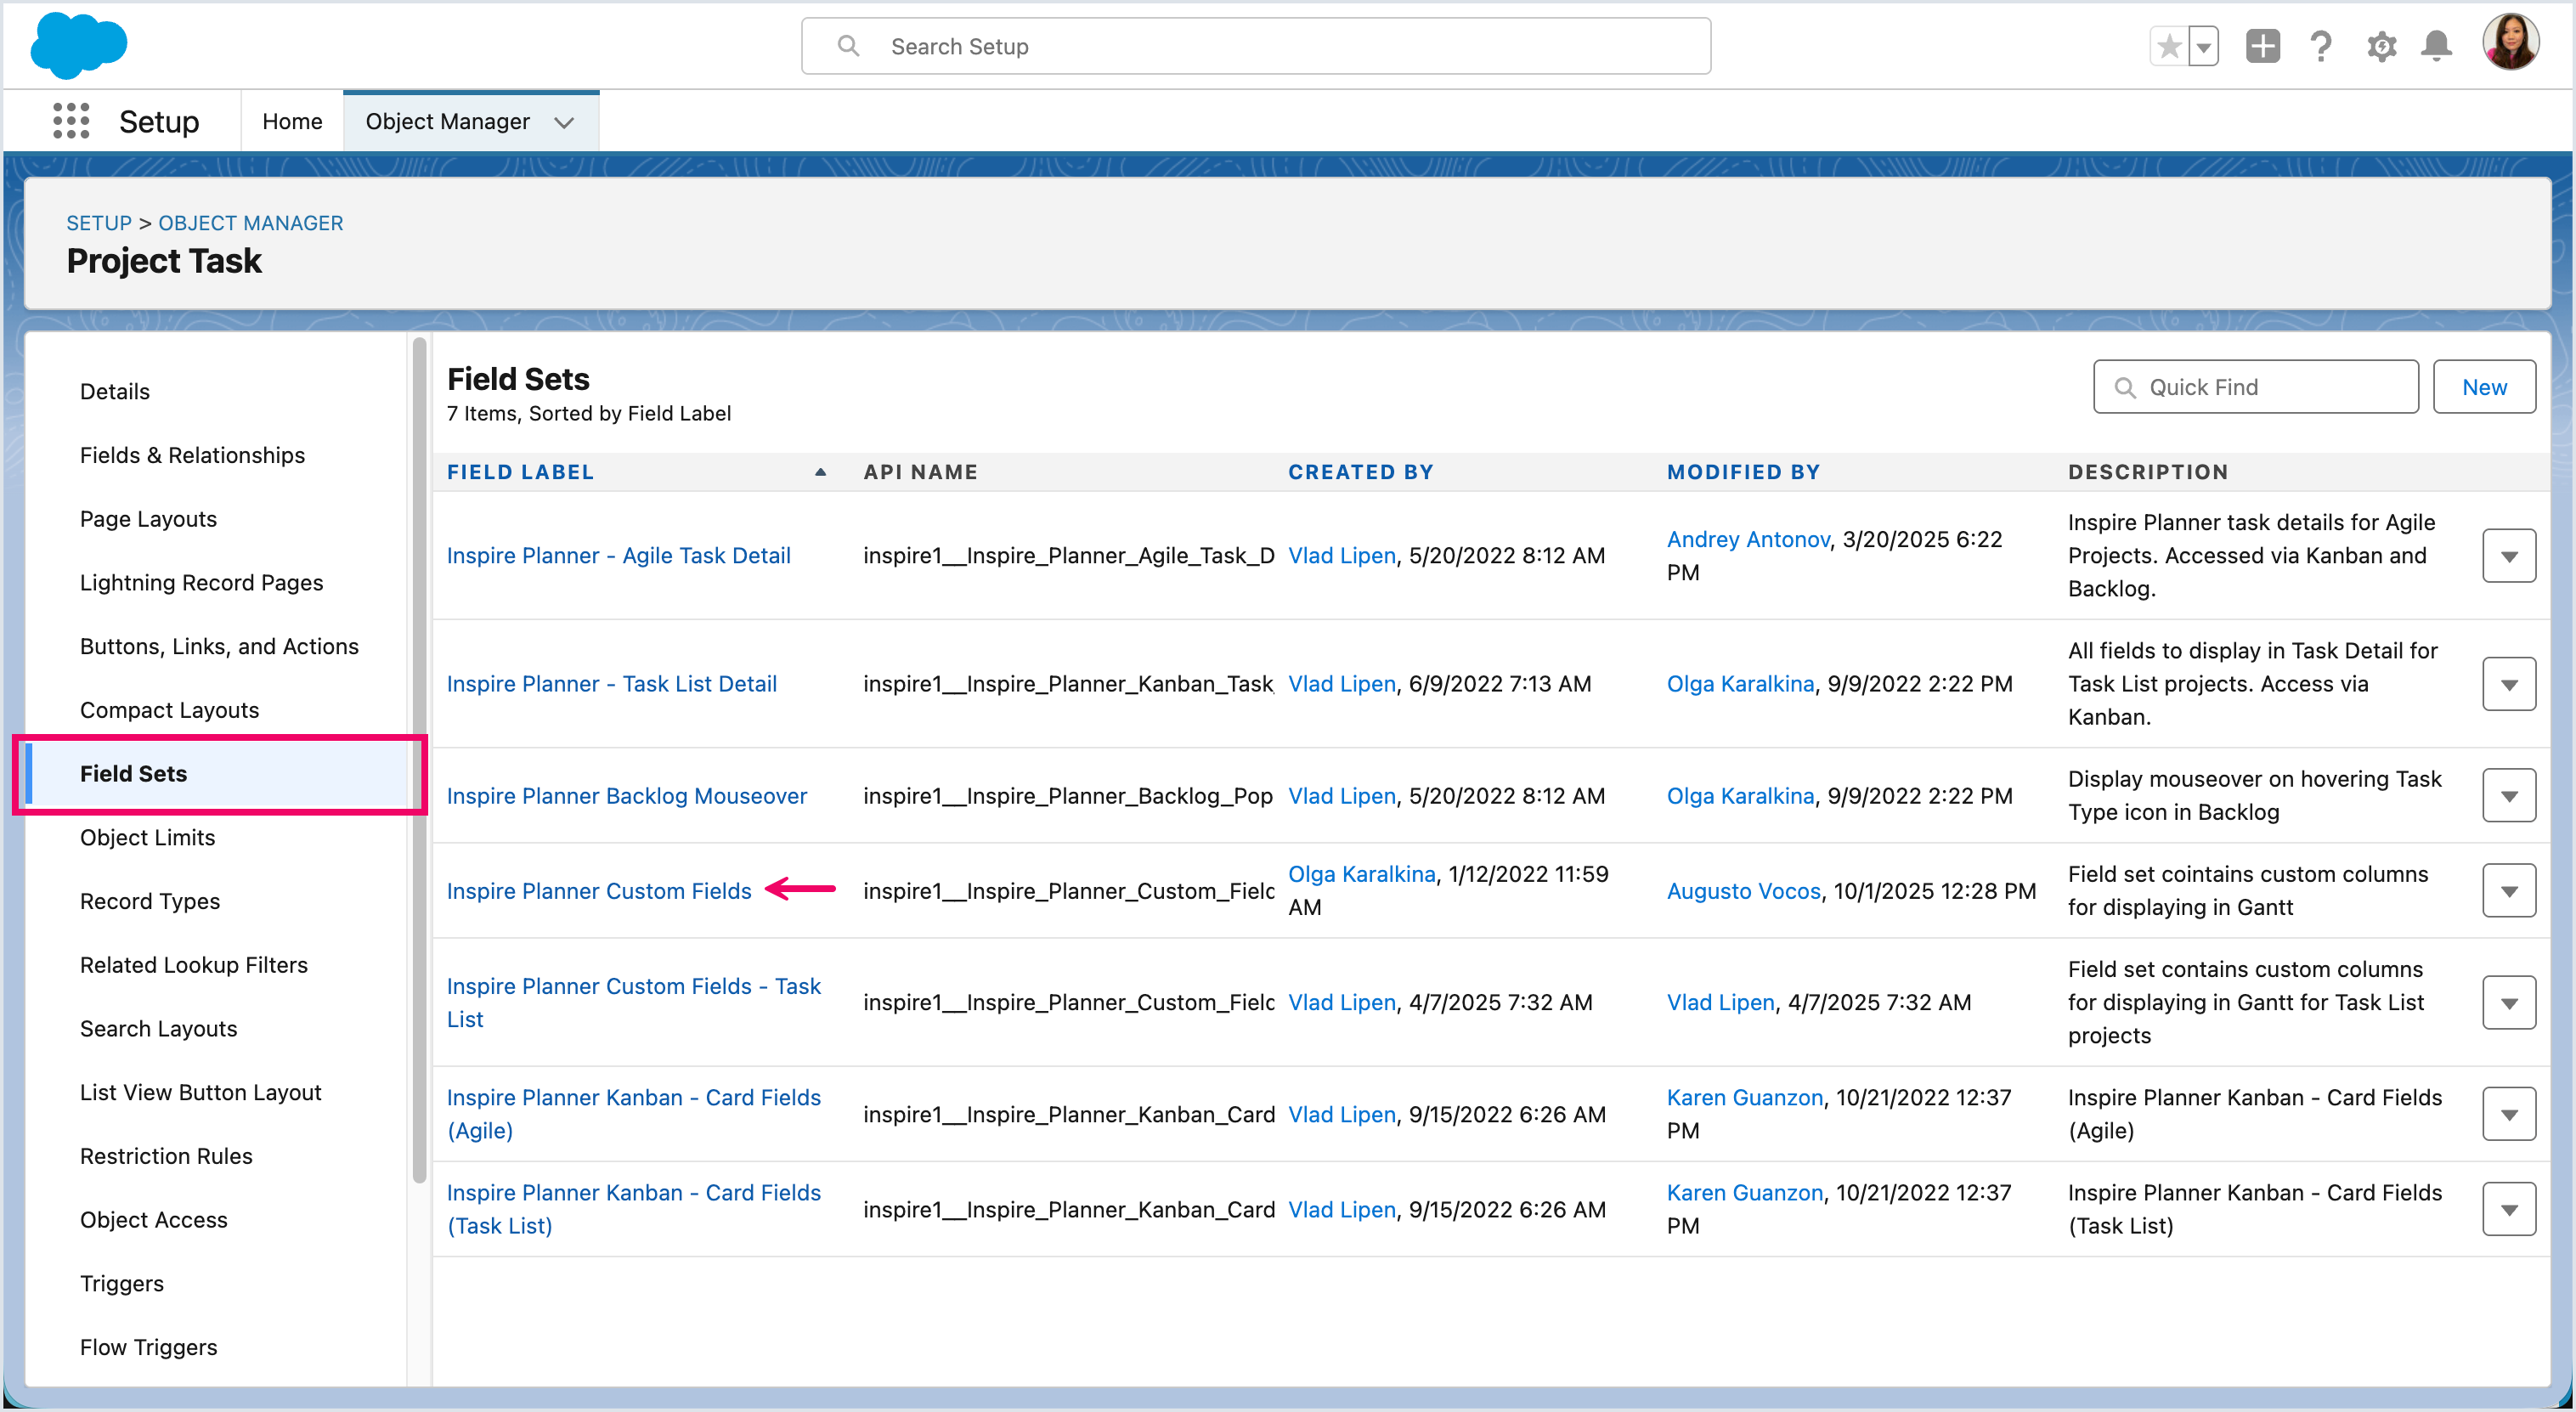Open row actions for Agile Task Detail
Image resolution: width=2576 pixels, height=1412 pixels.
2508,556
